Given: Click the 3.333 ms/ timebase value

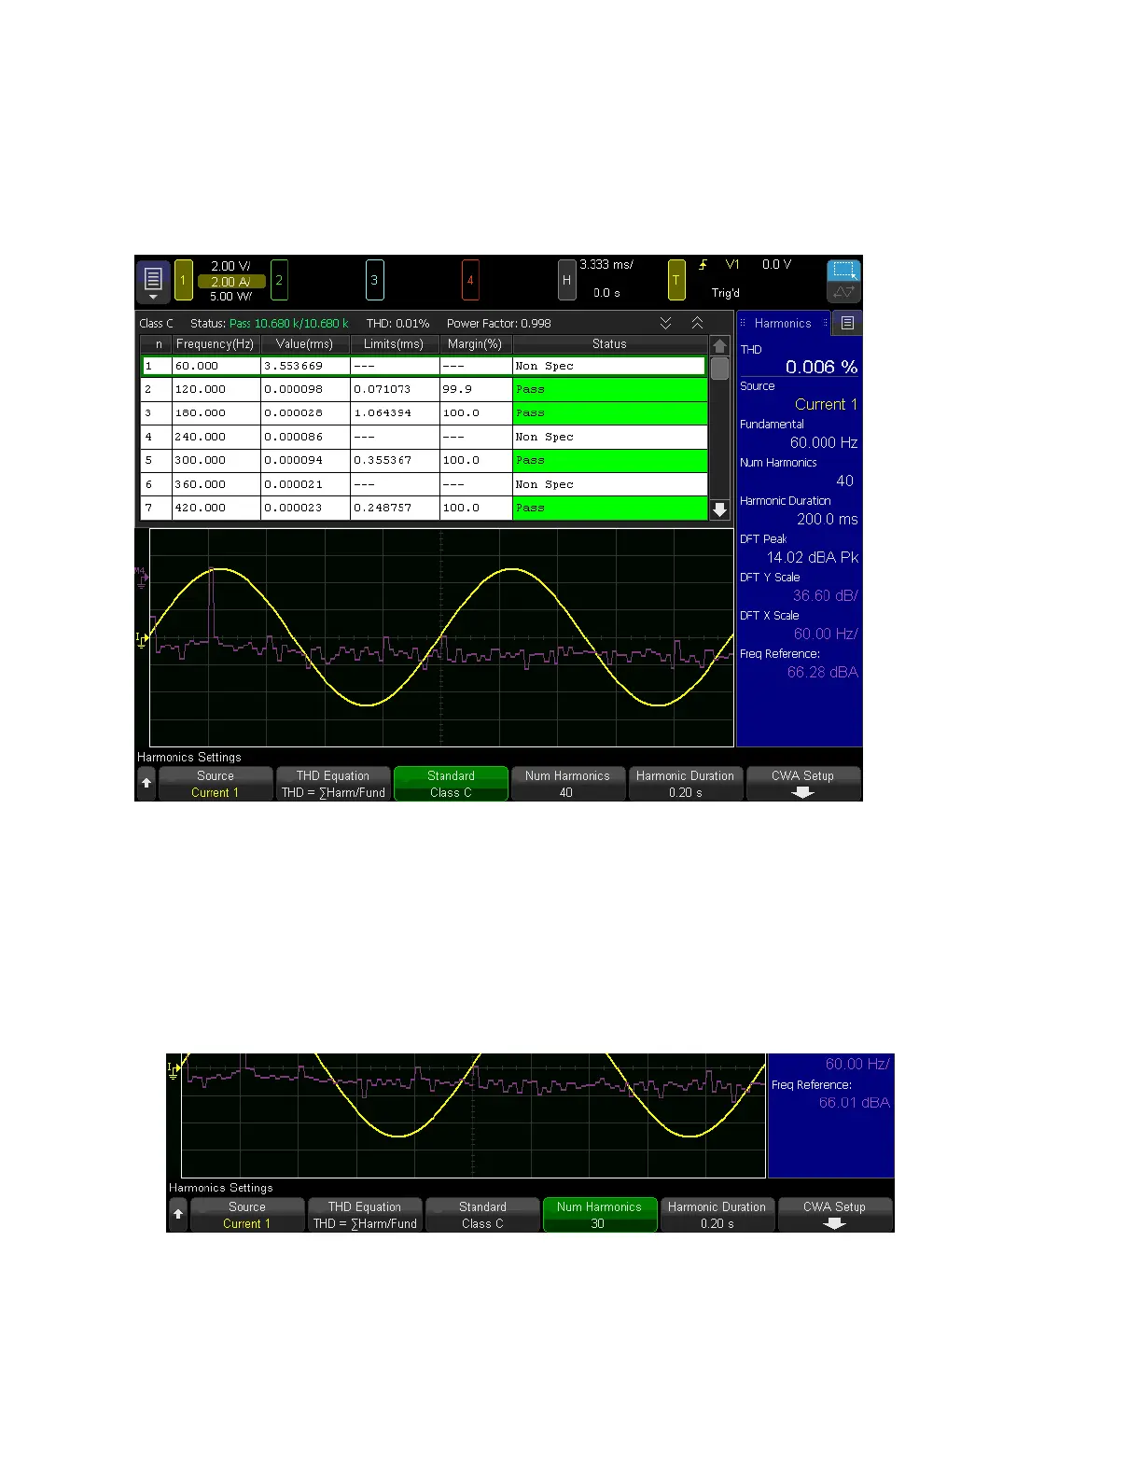Looking at the screenshot, I should [606, 265].
